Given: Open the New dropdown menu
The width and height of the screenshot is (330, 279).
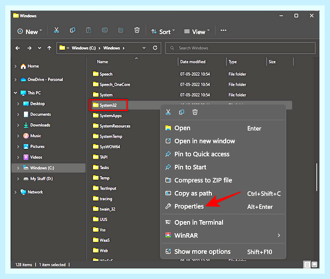Looking at the screenshot, I should 30,31.
